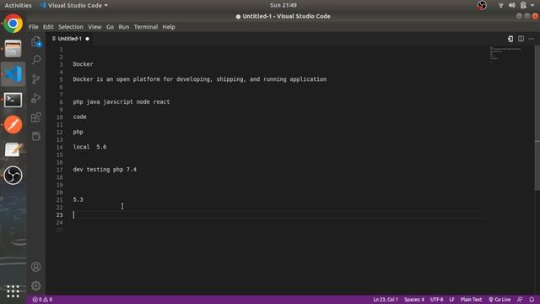Open the Edit menu
This screenshot has height=304, width=540.
(48, 27)
